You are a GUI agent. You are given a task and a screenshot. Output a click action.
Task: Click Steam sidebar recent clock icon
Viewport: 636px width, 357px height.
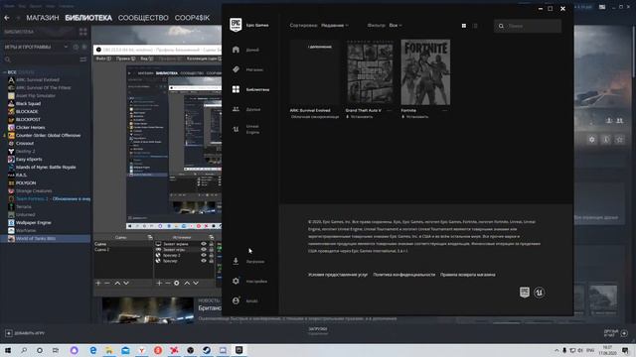click(76, 47)
